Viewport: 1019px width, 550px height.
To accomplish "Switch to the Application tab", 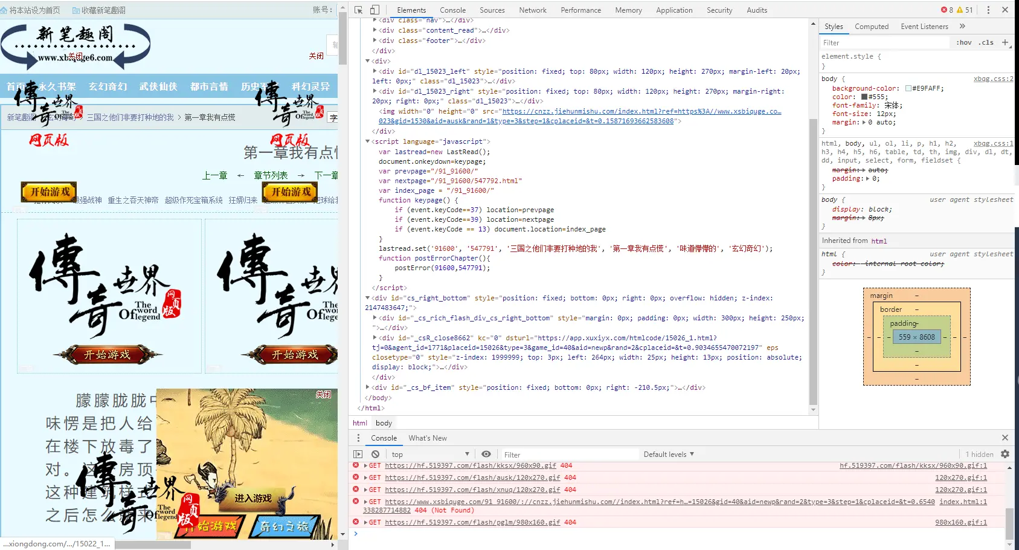I will click(x=675, y=10).
